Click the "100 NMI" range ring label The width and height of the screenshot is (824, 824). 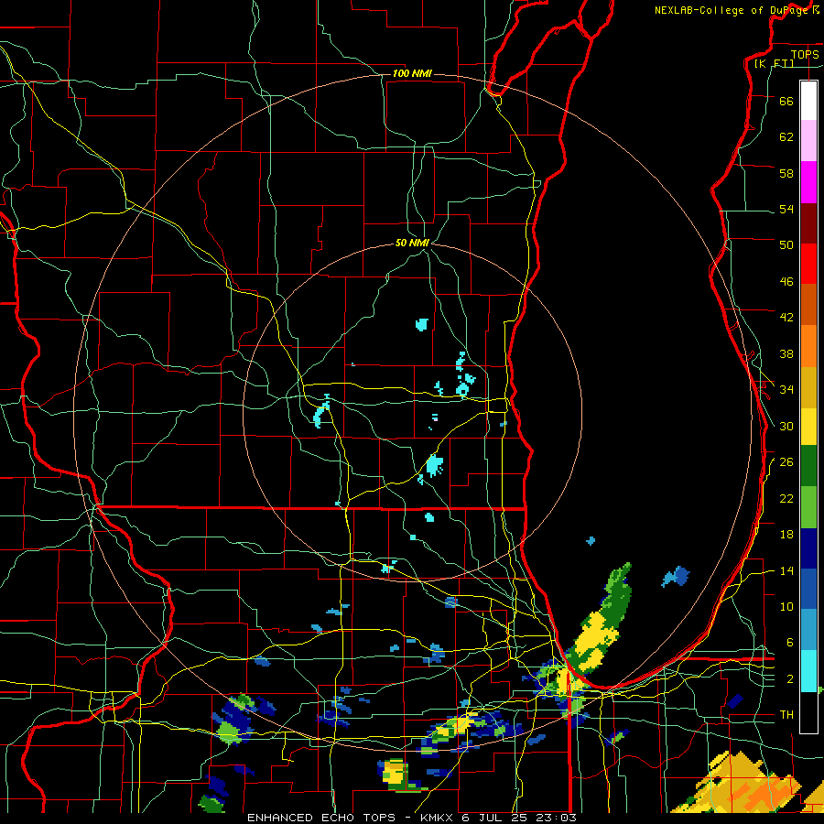412,73
